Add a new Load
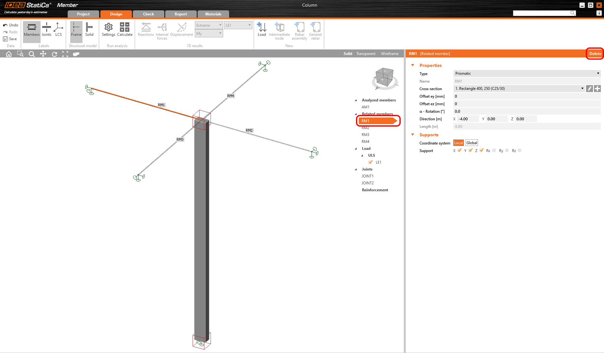Image resolution: width=604 pixels, height=353 pixels. [x=262, y=30]
